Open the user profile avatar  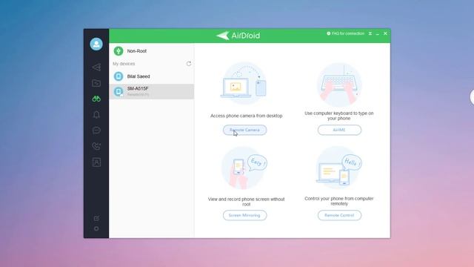[x=96, y=44]
